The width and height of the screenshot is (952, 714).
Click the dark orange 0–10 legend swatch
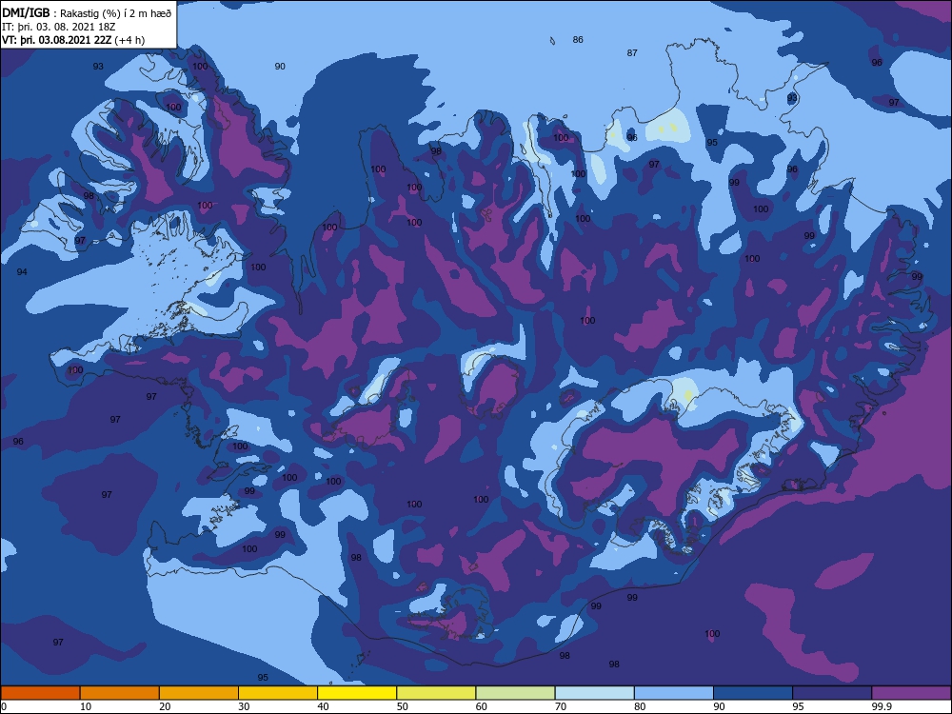click(x=40, y=693)
